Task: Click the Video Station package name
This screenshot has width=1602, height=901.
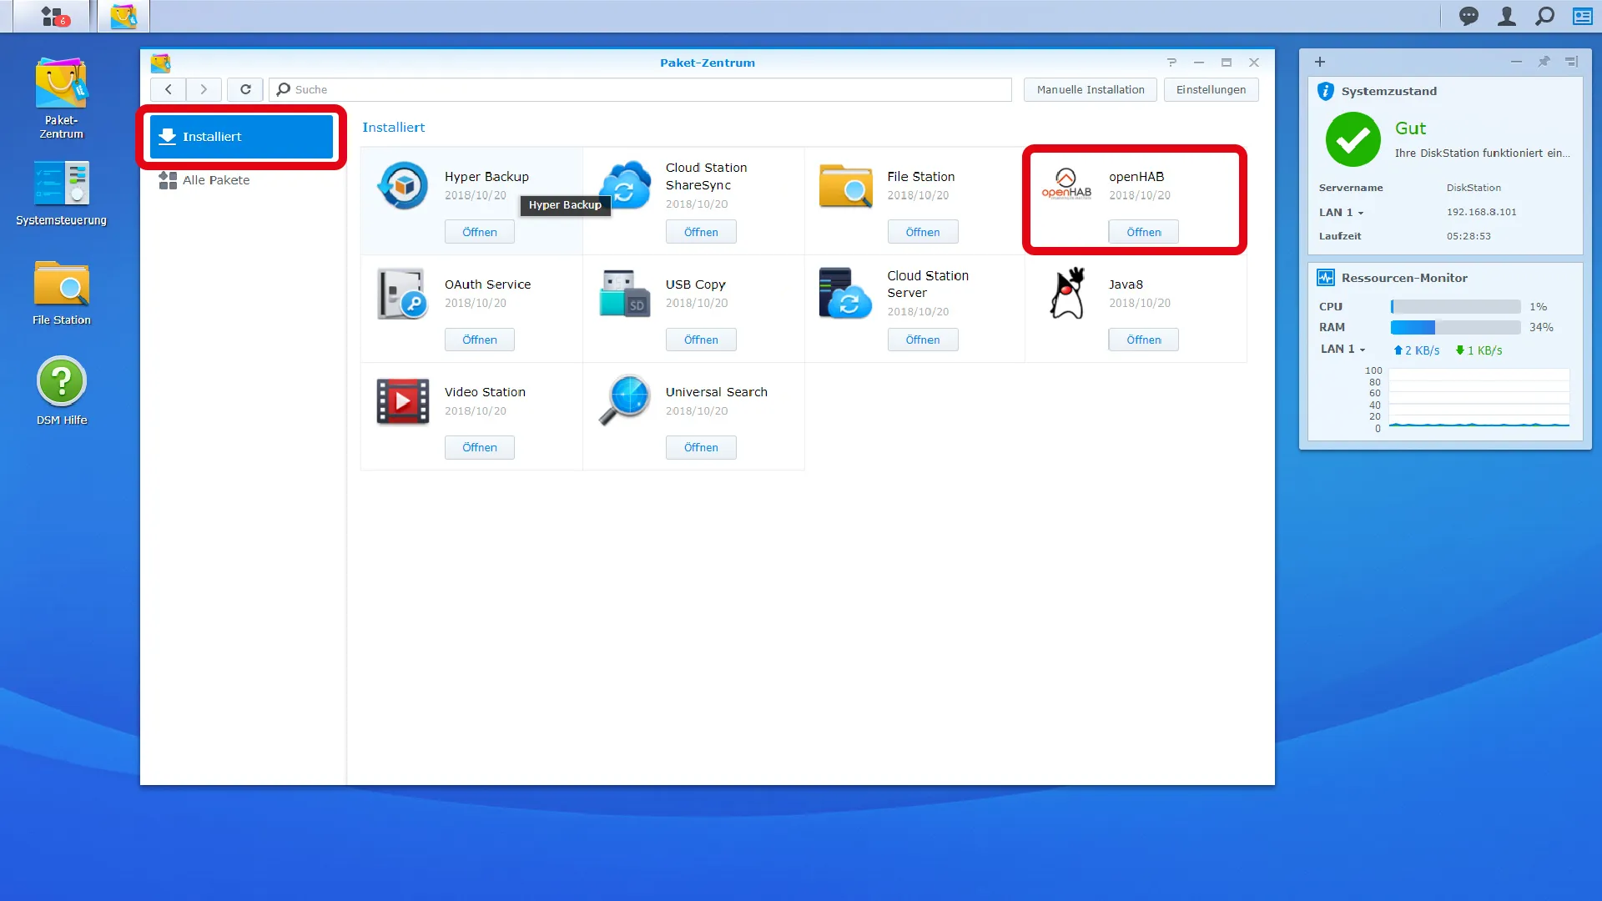Action: point(485,392)
